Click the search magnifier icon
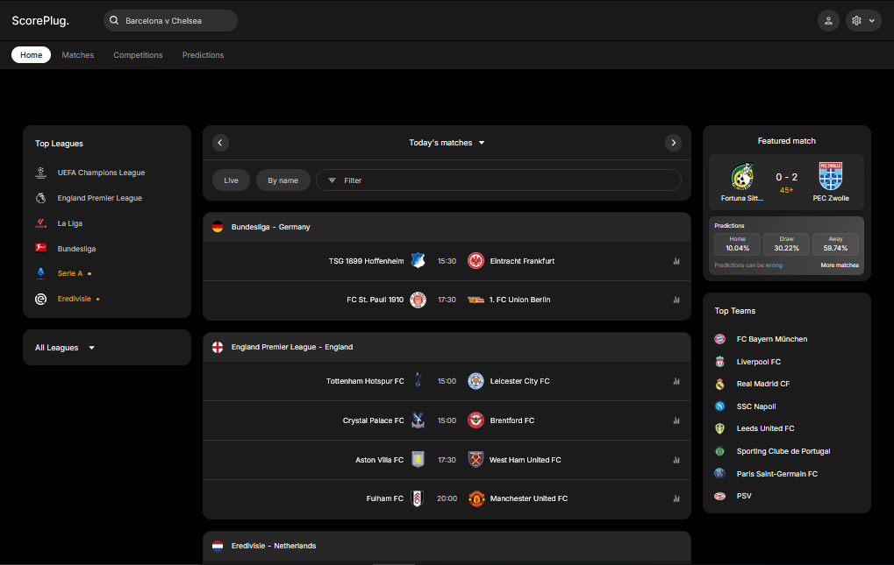The height and width of the screenshot is (565, 894). pos(114,20)
